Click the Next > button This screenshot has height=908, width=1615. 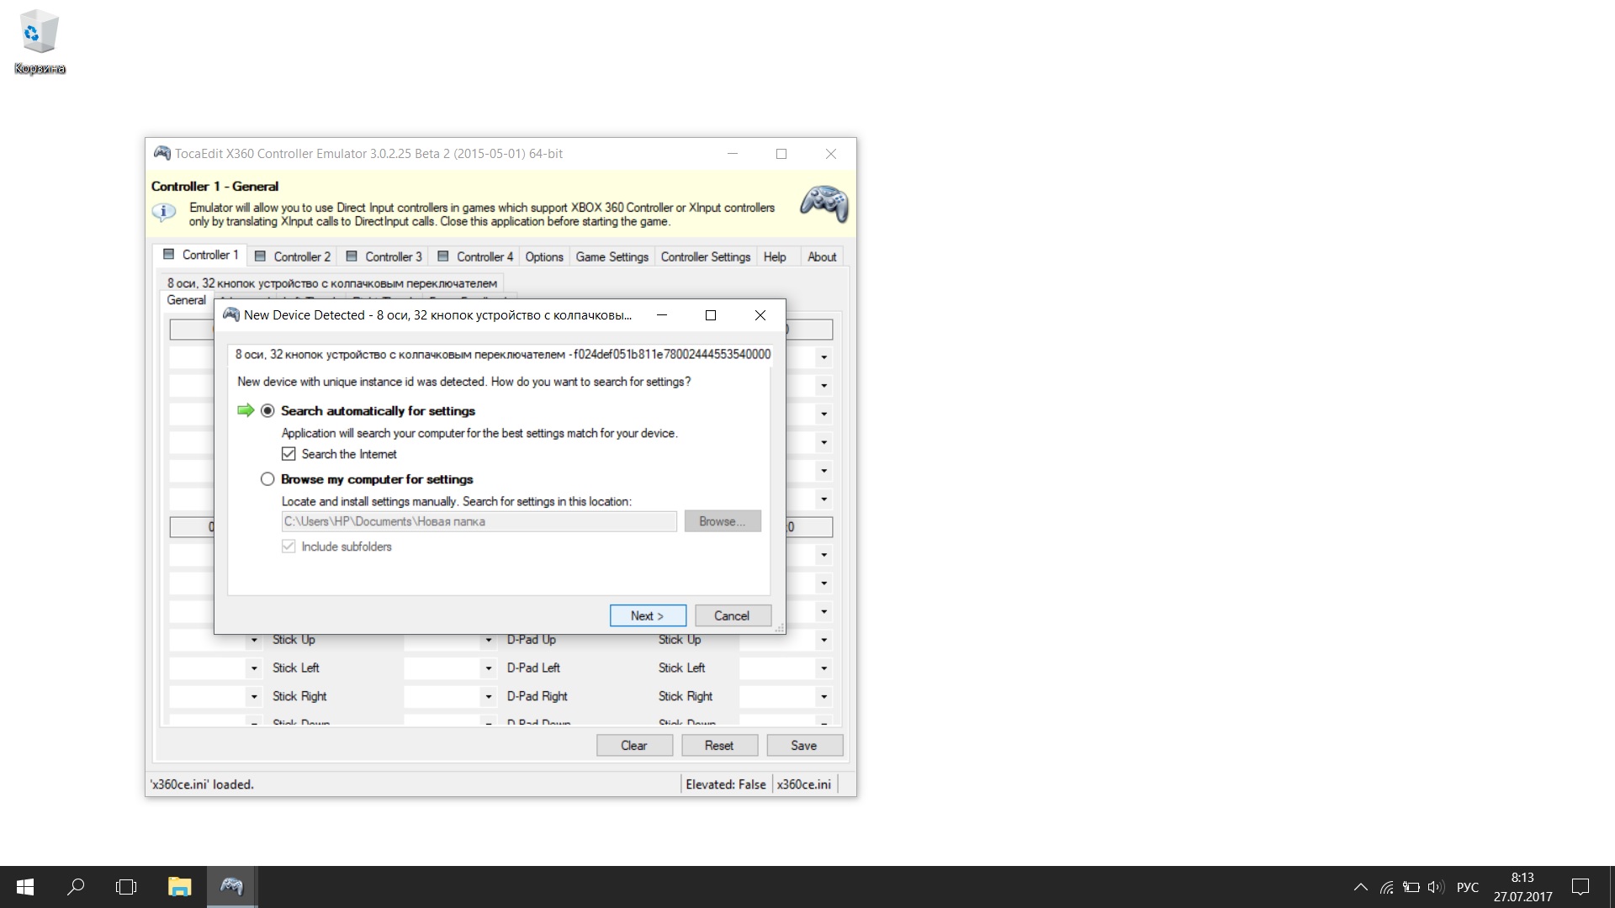647,615
